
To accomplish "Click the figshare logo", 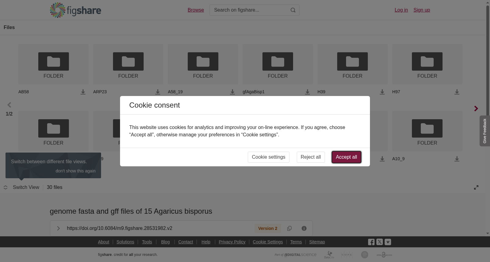I will coord(75,10).
